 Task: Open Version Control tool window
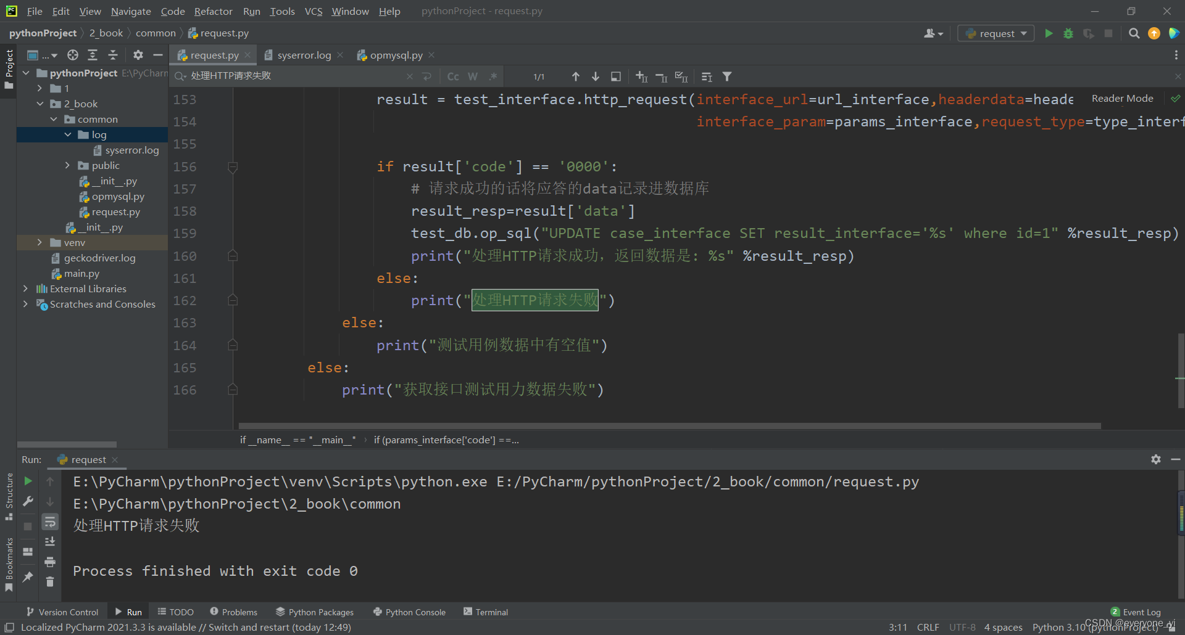tap(62, 612)
